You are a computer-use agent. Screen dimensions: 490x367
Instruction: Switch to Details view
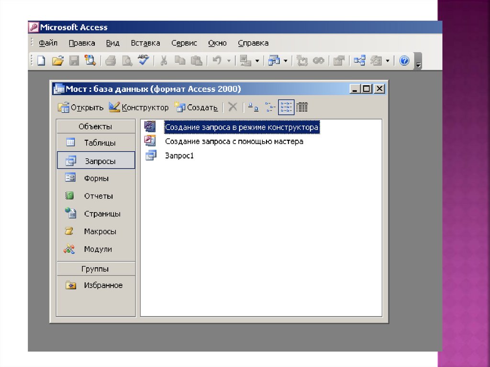(x=302, y=107)
